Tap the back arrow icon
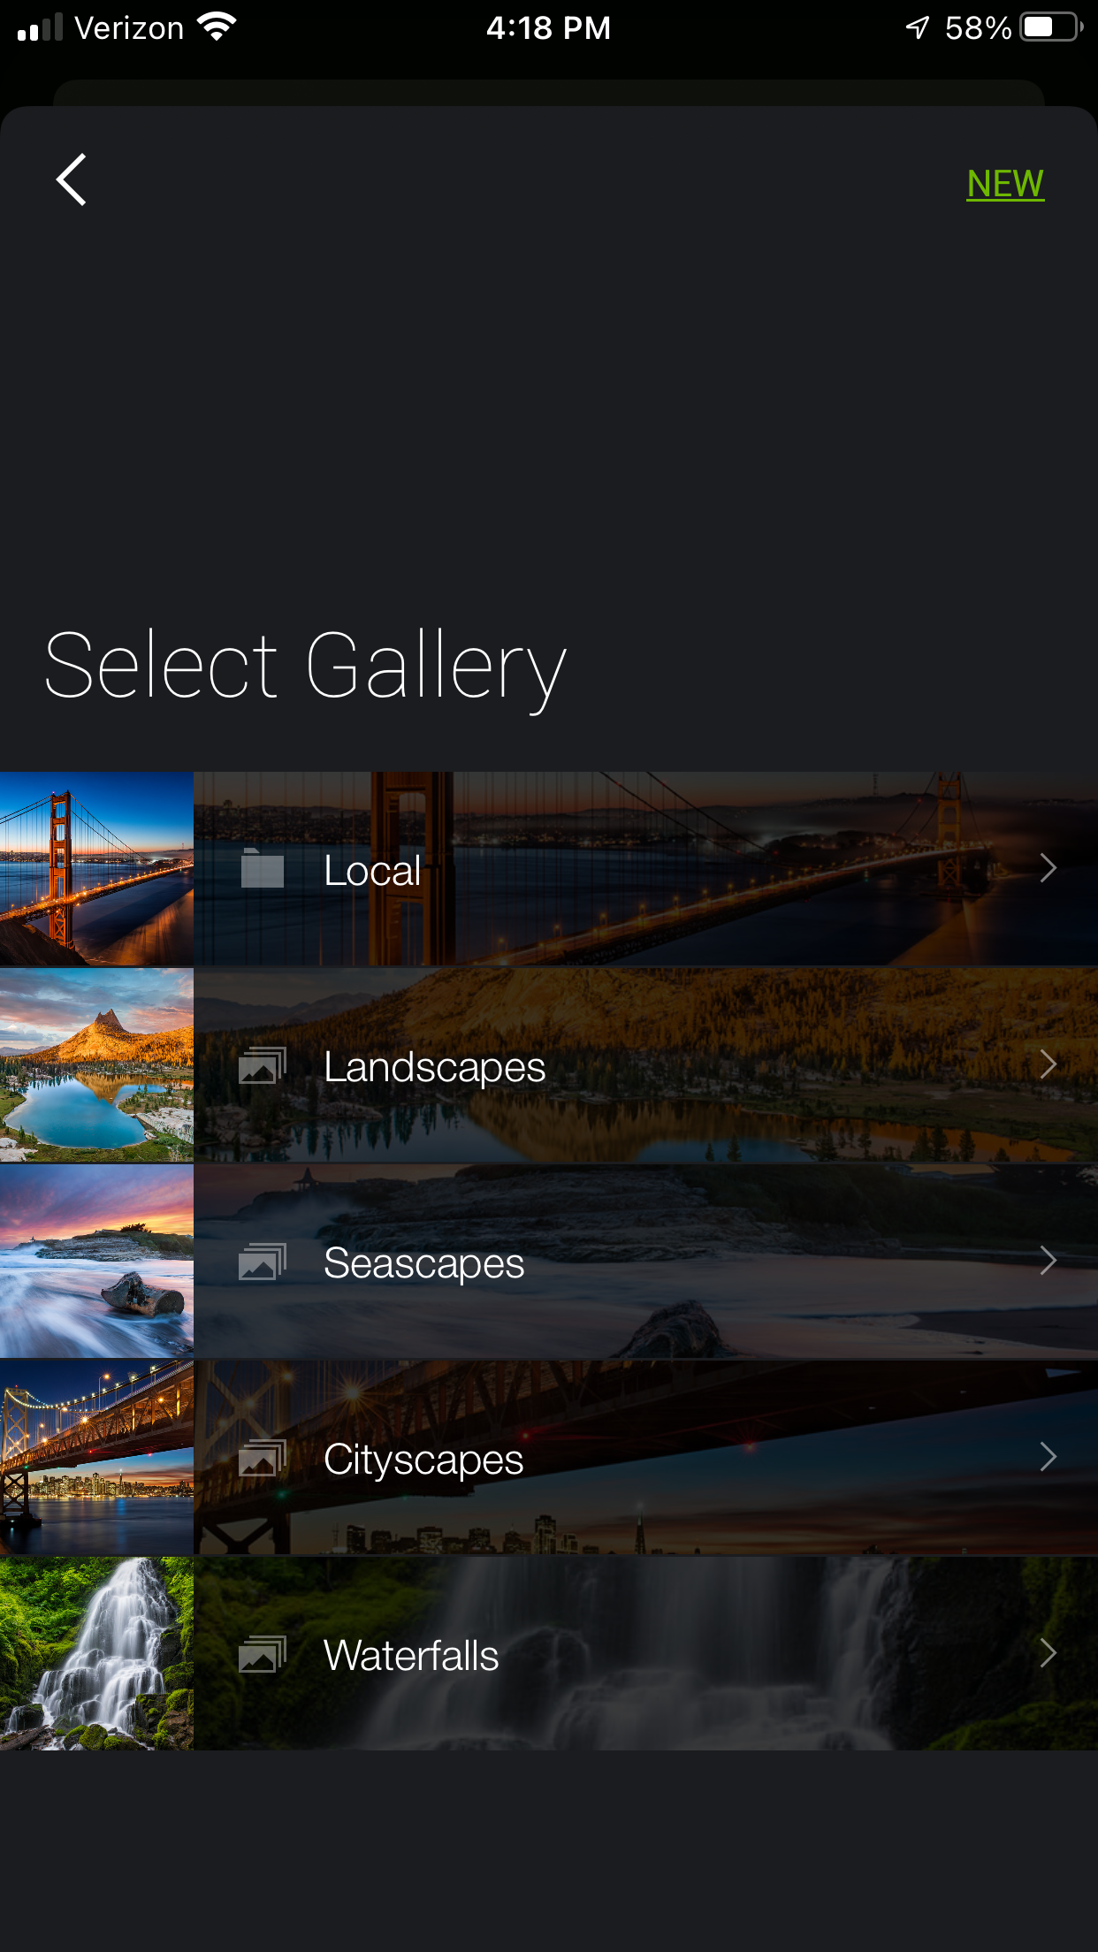 [x=72, y=179]
